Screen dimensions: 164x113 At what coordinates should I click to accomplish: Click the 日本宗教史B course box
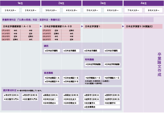71,103
